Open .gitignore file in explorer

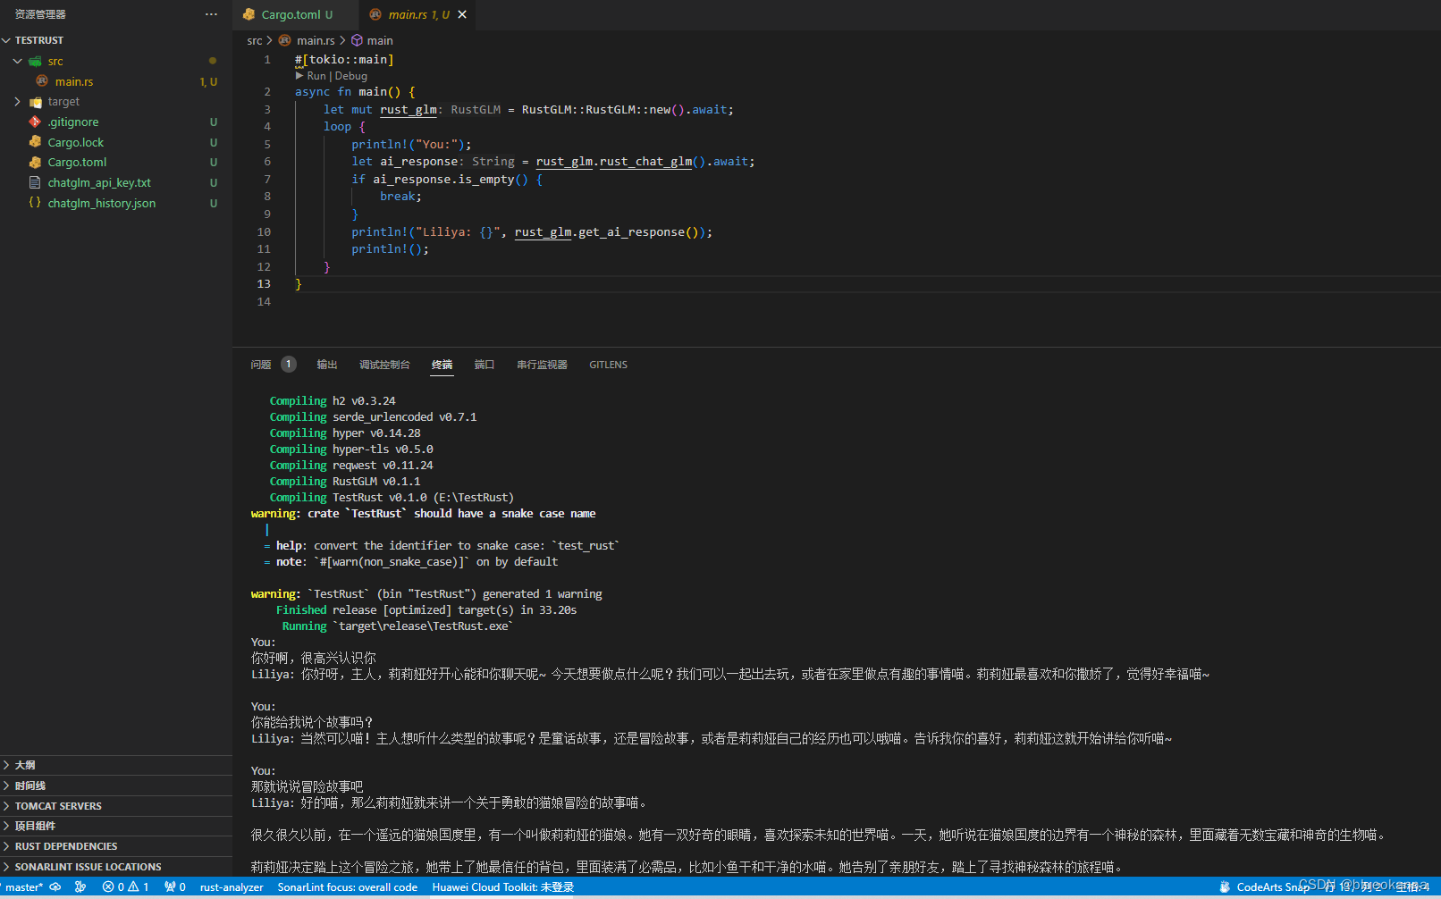point(73,122)
